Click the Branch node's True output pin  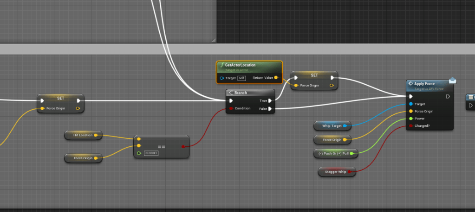tap(270, 100)
